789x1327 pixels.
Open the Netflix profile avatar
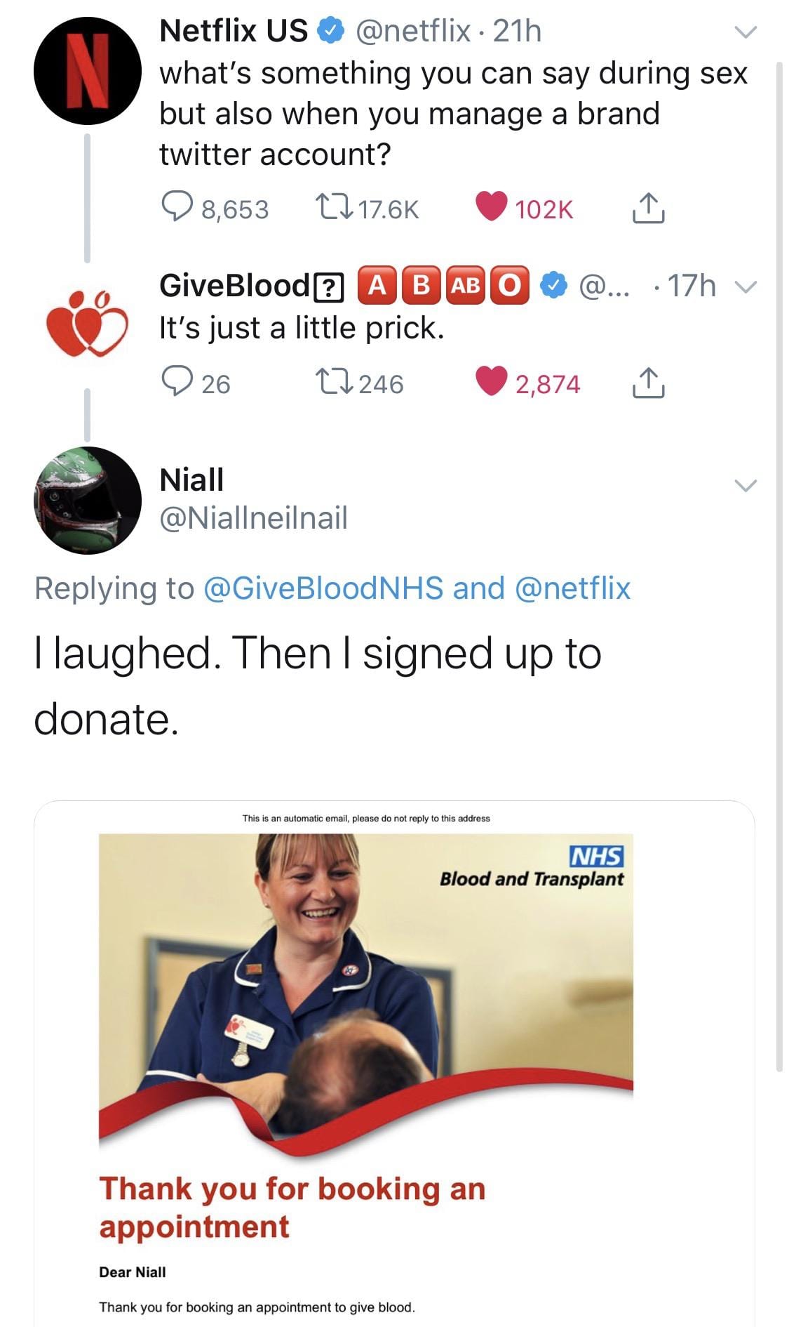tap(87, 71)
